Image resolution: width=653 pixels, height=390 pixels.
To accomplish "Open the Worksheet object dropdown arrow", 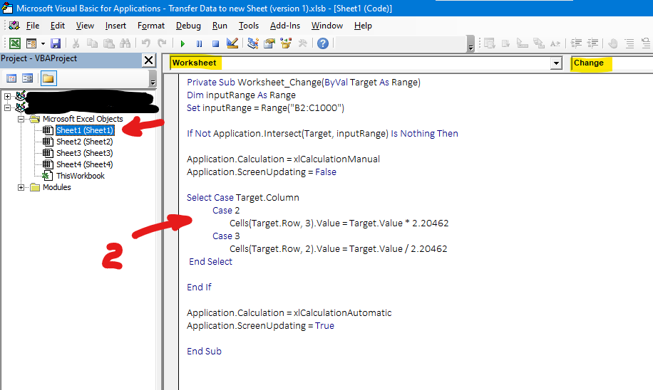I will (556, 63).
